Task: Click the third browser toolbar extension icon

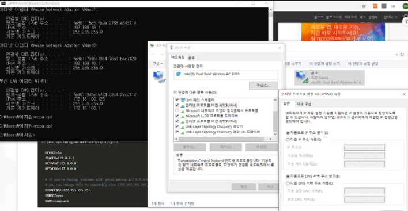Action: pos(393,6)
